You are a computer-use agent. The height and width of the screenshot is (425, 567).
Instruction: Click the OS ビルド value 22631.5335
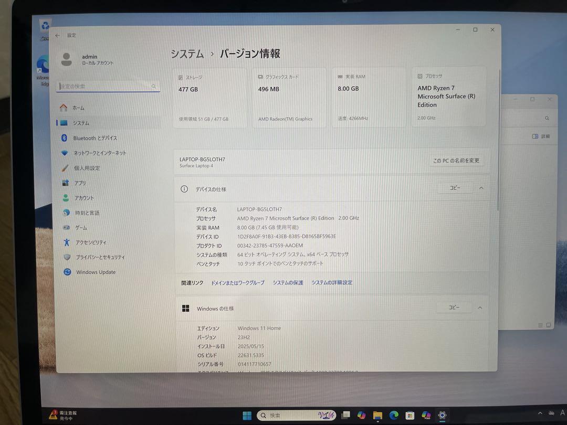251,355
